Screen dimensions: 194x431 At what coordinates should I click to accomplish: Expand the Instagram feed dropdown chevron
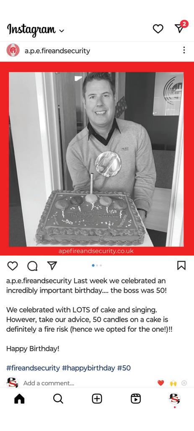pyautogui.click(x=62, y=31)
